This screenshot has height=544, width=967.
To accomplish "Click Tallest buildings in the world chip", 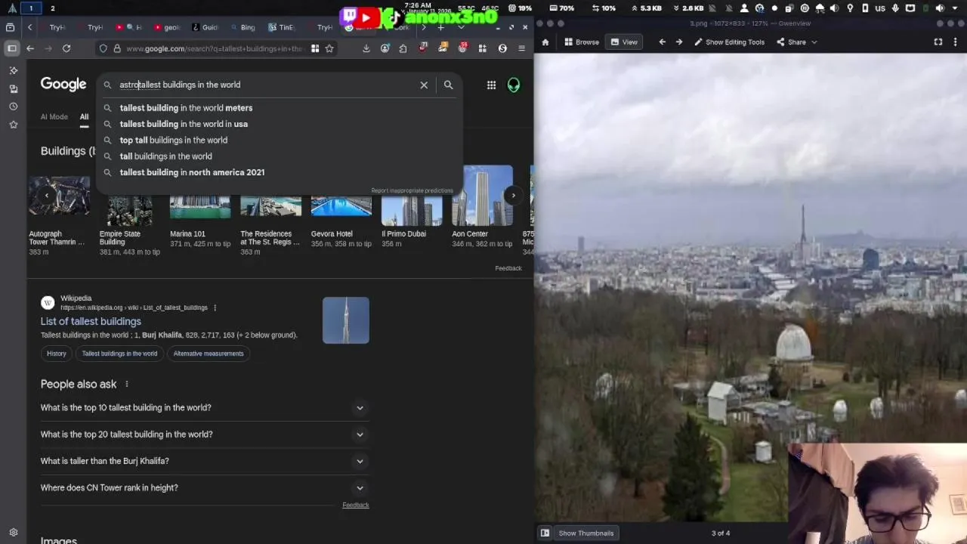I will point(119,354).
